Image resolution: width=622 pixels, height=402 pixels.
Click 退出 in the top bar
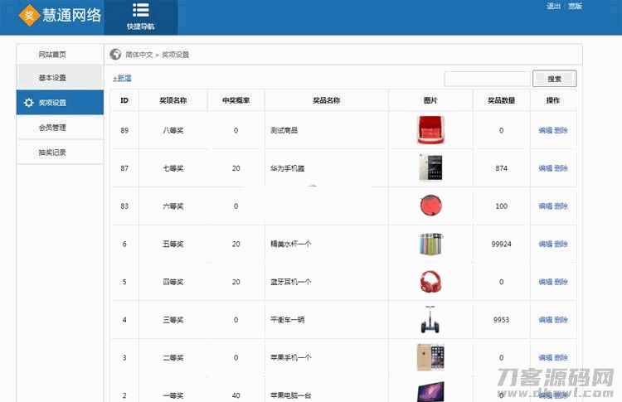tap(553, 7)
